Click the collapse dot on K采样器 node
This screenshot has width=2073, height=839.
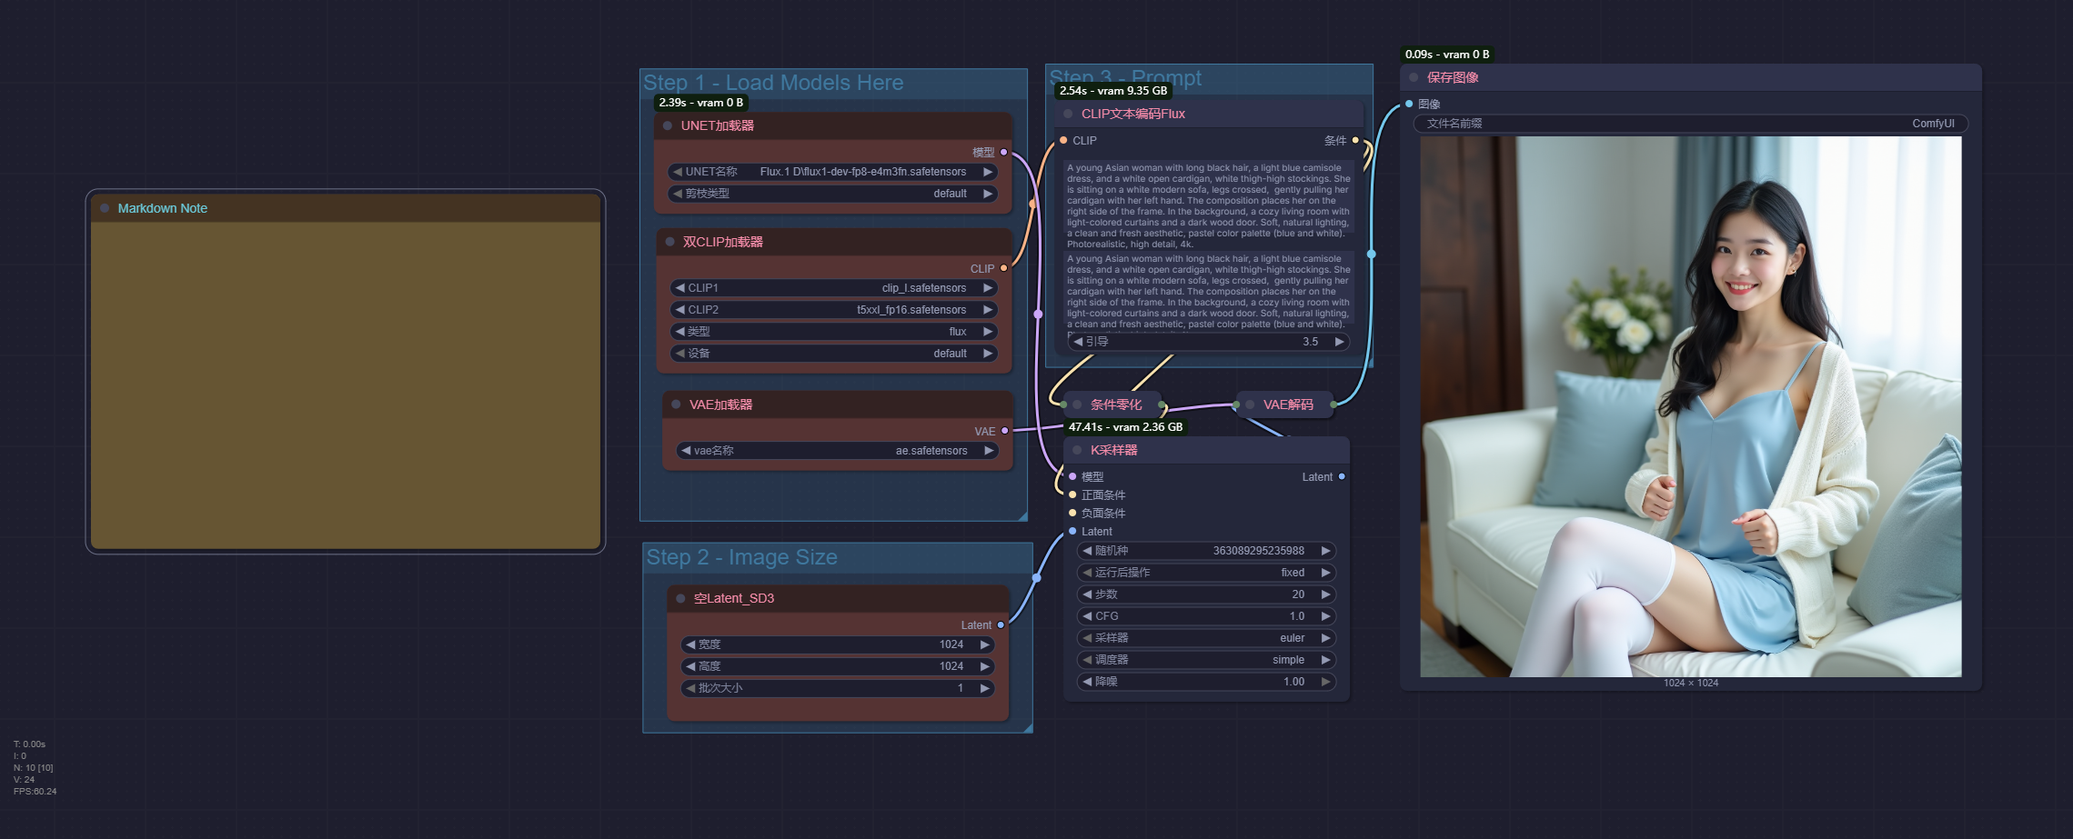(1077, 450)
